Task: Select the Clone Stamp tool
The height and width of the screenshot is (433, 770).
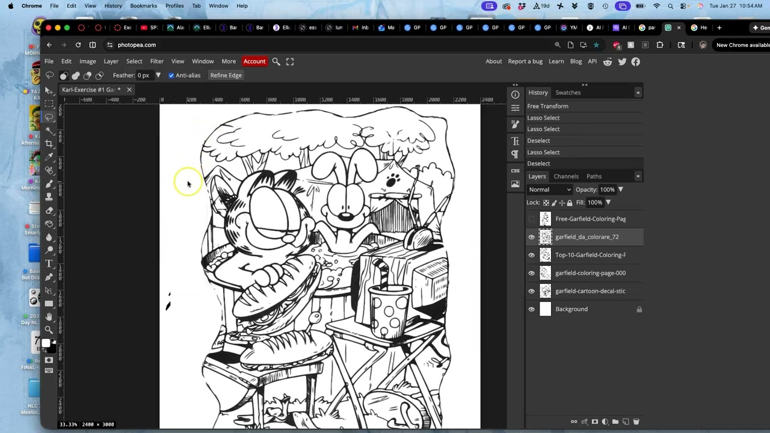Action: [49, 197]
